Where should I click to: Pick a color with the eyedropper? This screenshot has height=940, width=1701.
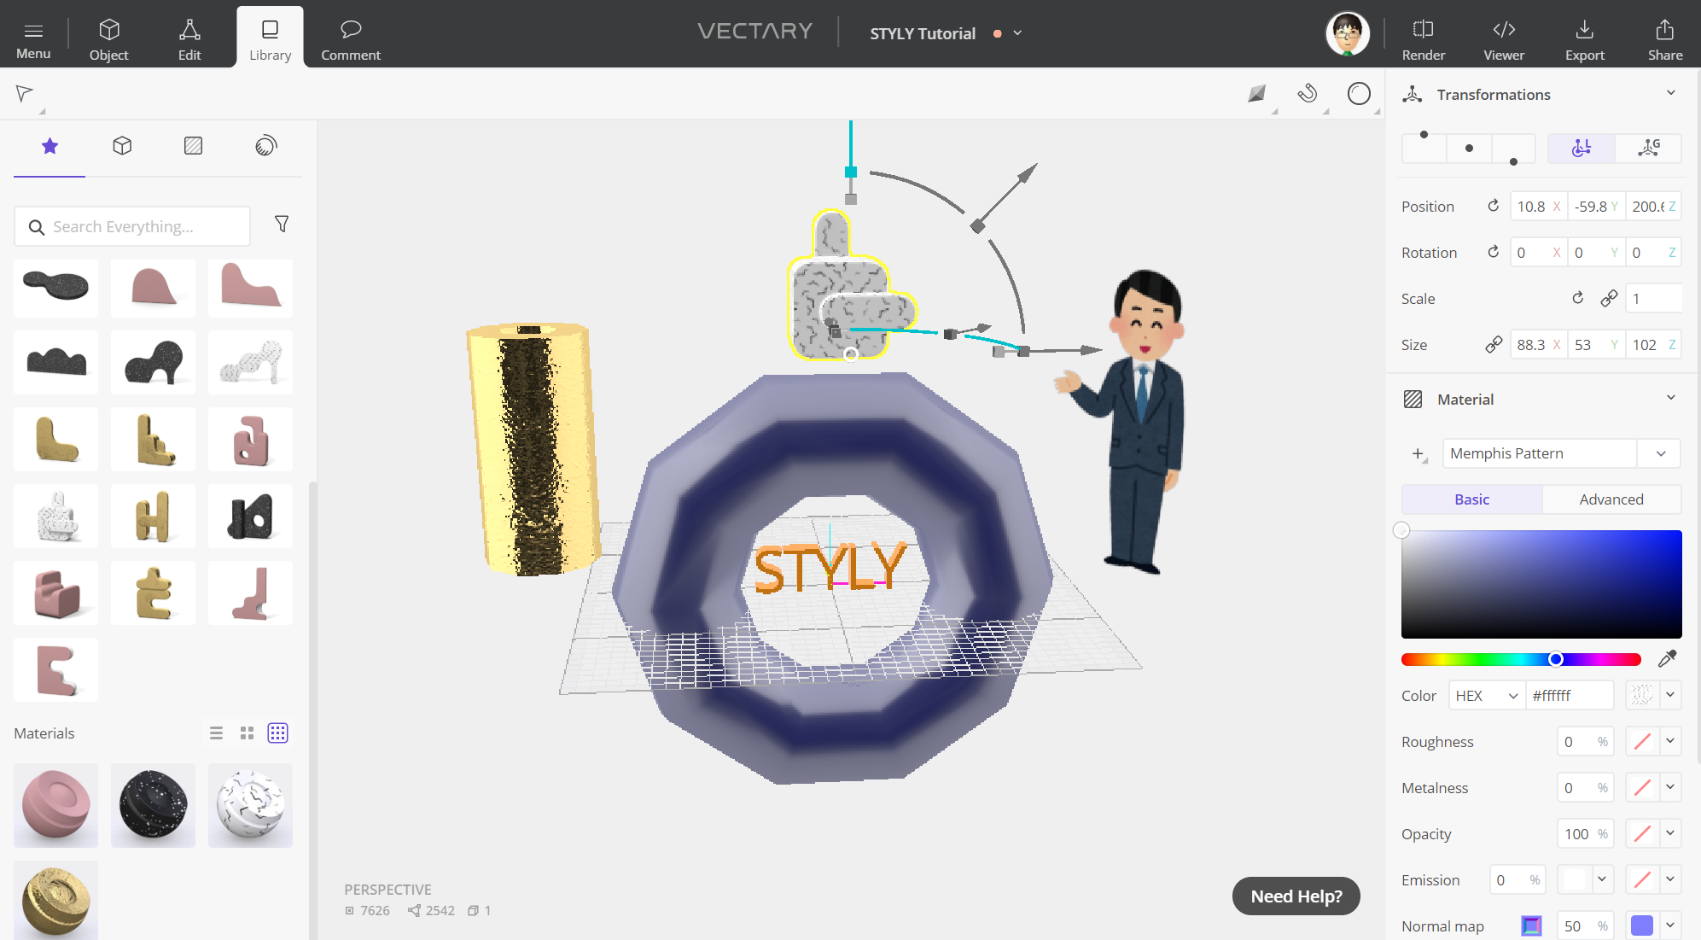(1667, 658)
